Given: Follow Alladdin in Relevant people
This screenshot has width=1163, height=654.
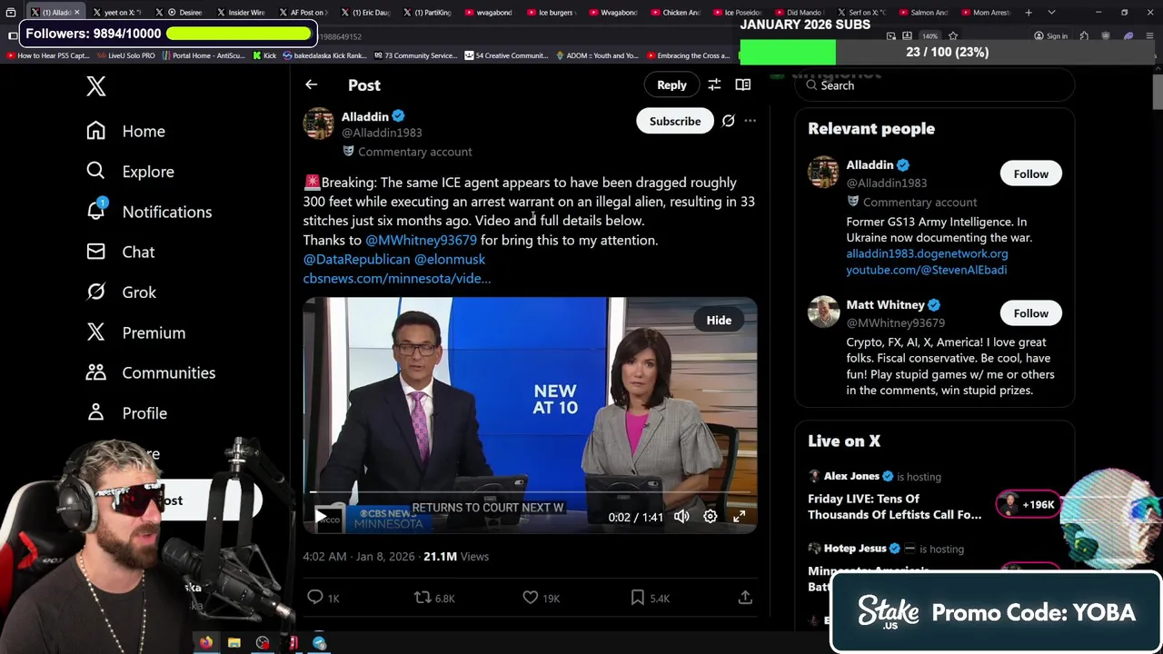Looking at the screenshot, I should coord(1030,173).
